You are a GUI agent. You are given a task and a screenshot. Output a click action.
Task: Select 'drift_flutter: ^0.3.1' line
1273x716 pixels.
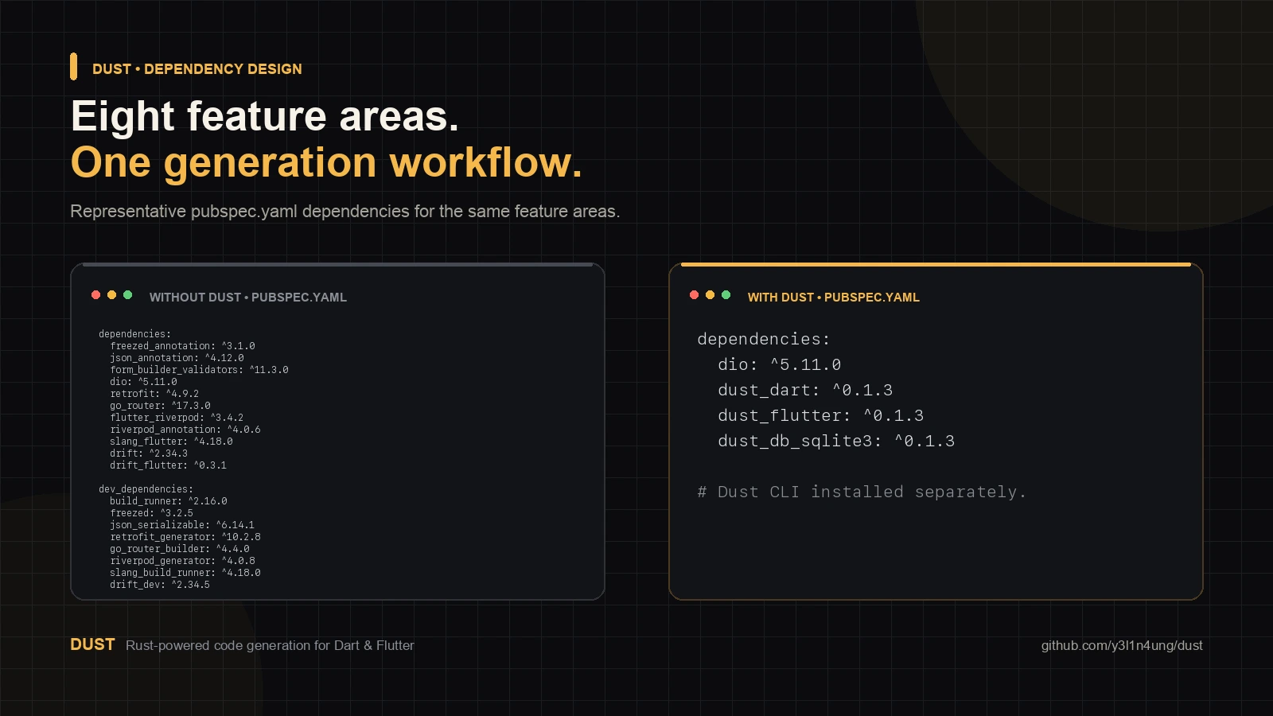click(168, 465)
